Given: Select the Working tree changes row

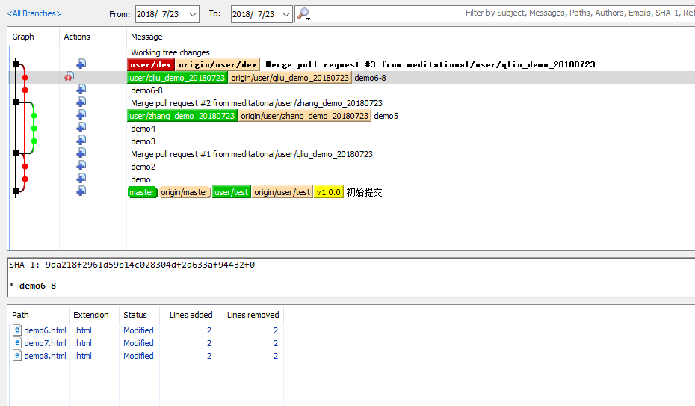Looking at the screenshot, I should 170,52.
